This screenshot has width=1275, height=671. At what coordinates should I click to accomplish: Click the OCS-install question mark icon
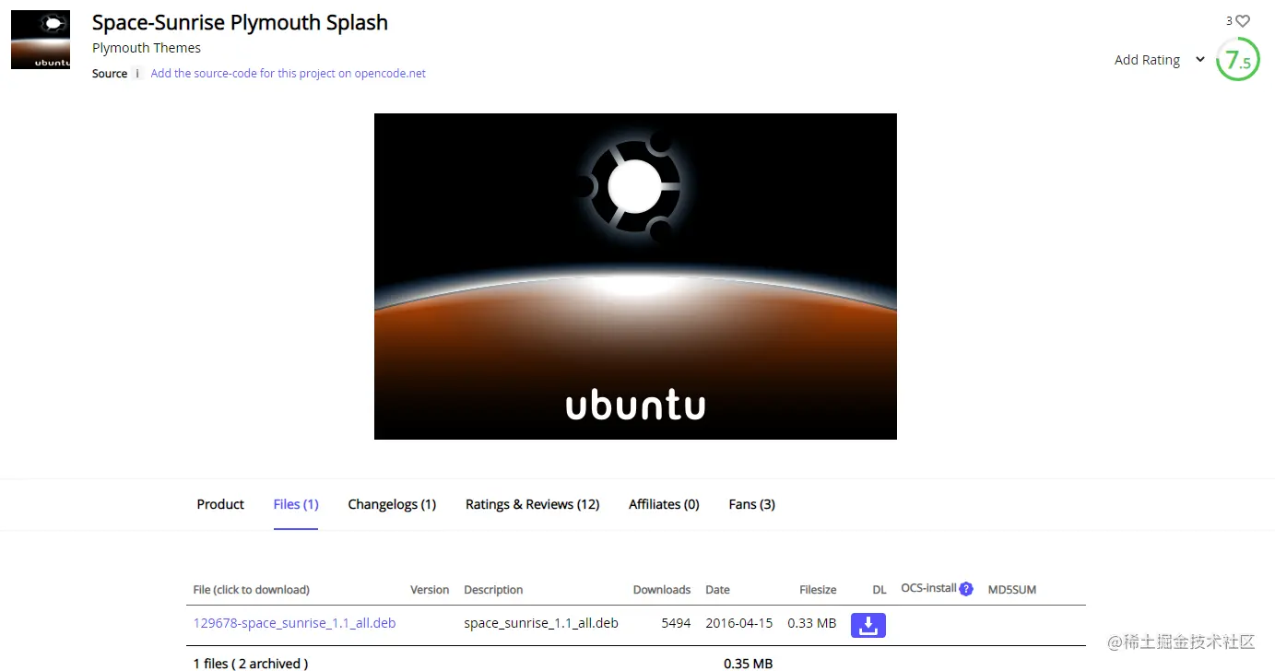(966, 589)
